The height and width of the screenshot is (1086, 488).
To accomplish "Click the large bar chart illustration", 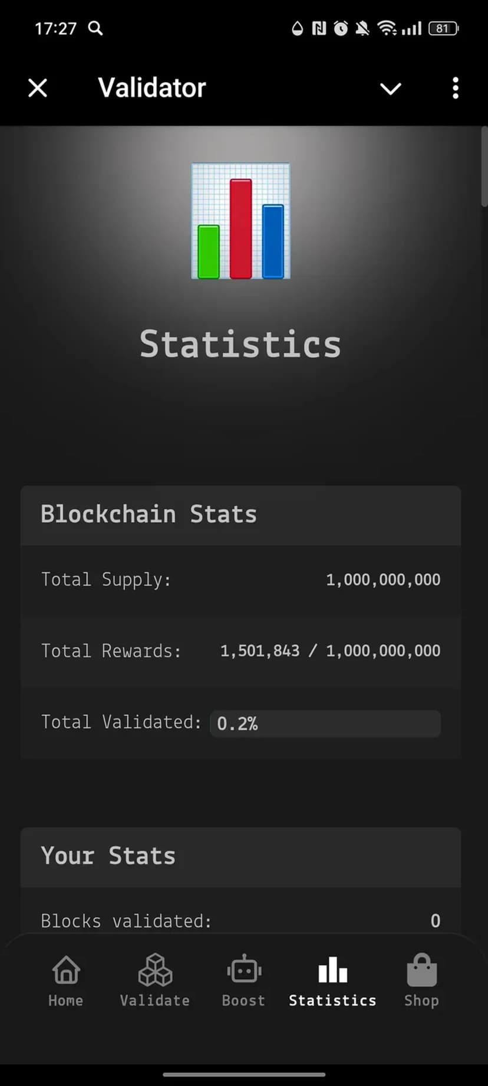I will (240, 221).
